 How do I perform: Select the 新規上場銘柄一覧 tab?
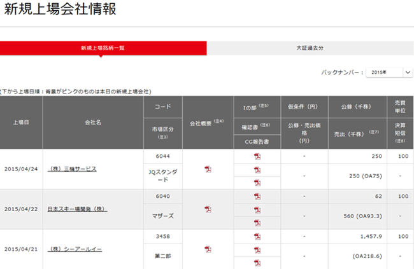pos(103,48)
